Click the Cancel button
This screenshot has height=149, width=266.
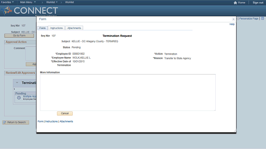click(65, 113)
